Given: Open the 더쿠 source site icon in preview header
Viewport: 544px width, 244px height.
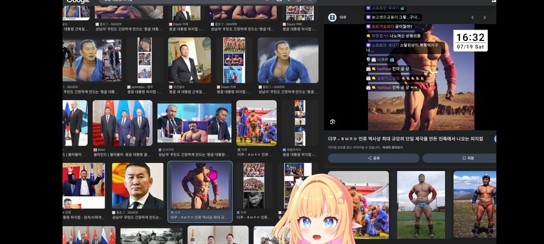Looking at the screenshot, I should 332,18.
